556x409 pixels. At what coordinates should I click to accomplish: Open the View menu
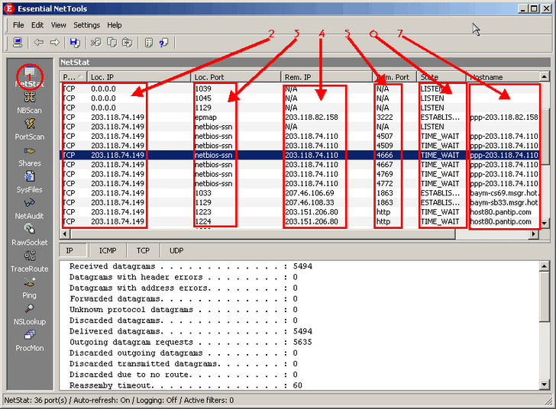click(x=59, y=25)
